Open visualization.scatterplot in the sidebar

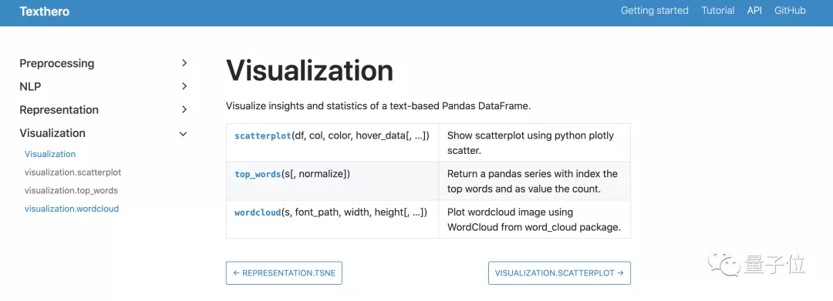tap(73, 172)
